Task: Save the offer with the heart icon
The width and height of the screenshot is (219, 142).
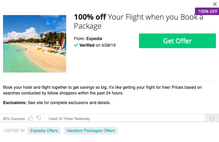Action: [x=212, y=119]
